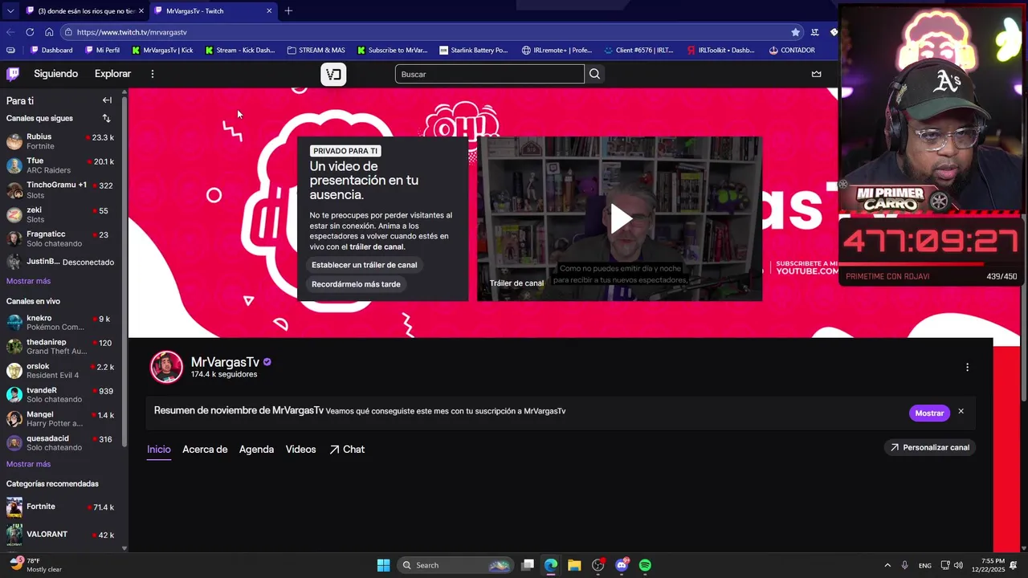The height and width of the screenshot is (578, 1028).
Task: Expand live channels with Mostrar más
Action: click(28, 464)
